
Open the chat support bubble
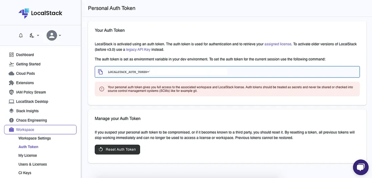tap(360, 167)
